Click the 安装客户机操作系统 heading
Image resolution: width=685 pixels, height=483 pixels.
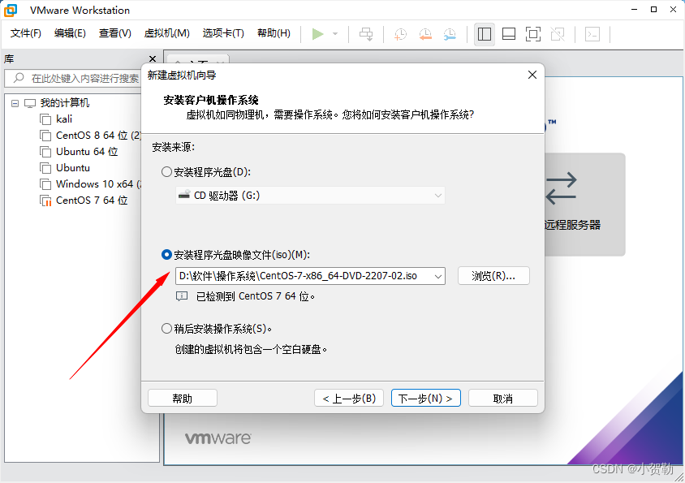[211, 100]
